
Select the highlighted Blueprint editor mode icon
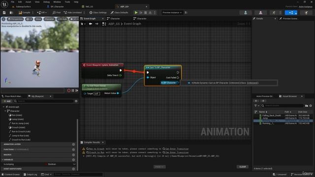291,13
